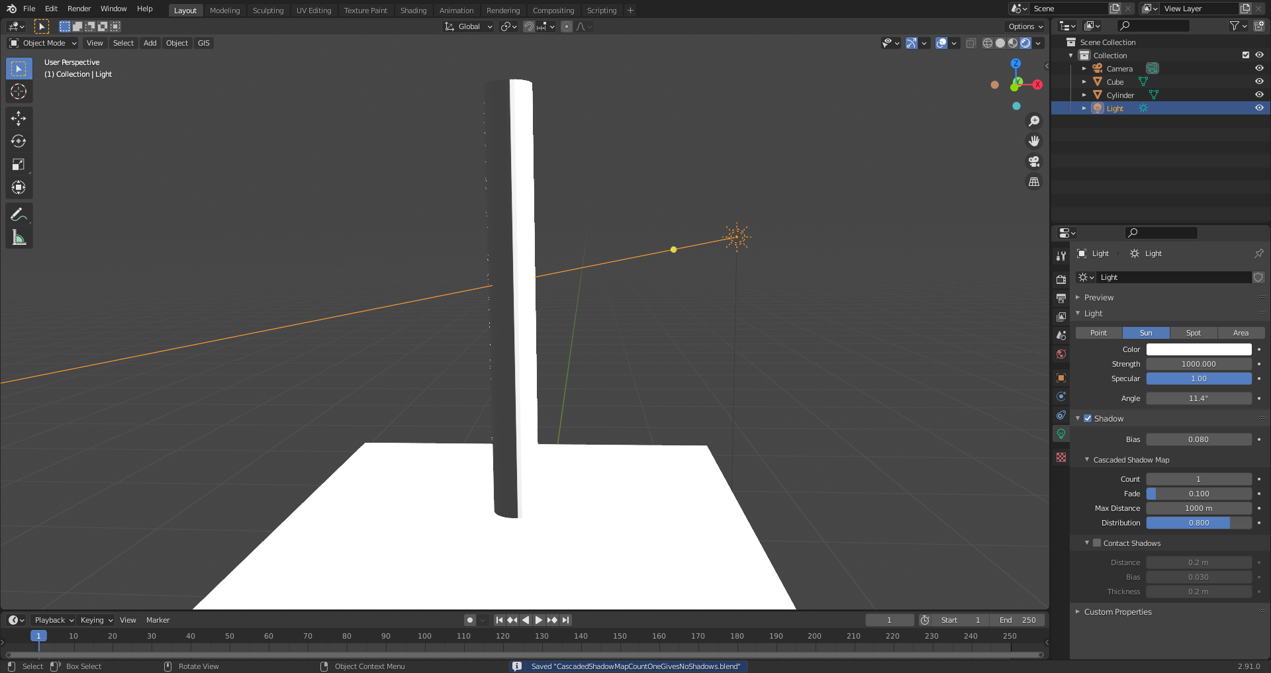Select the Move tool
1271x673 pixels.
pos(19,117)
